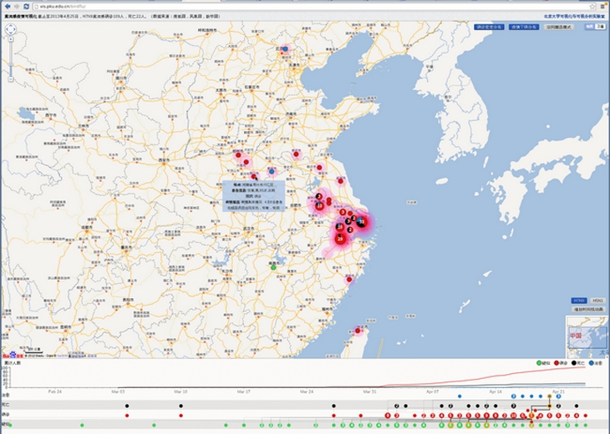Image resolution: width=610 pixels, height=434 pixels.
Task: Click the 贵阳市 city label
Action: (x=128, y=300)
